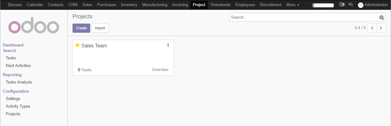
Task: Click the Projects breadcrumb title
Action: [82, 17]
